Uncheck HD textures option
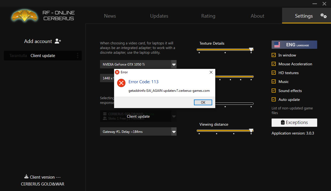331x191 pixels. (274, 73)
